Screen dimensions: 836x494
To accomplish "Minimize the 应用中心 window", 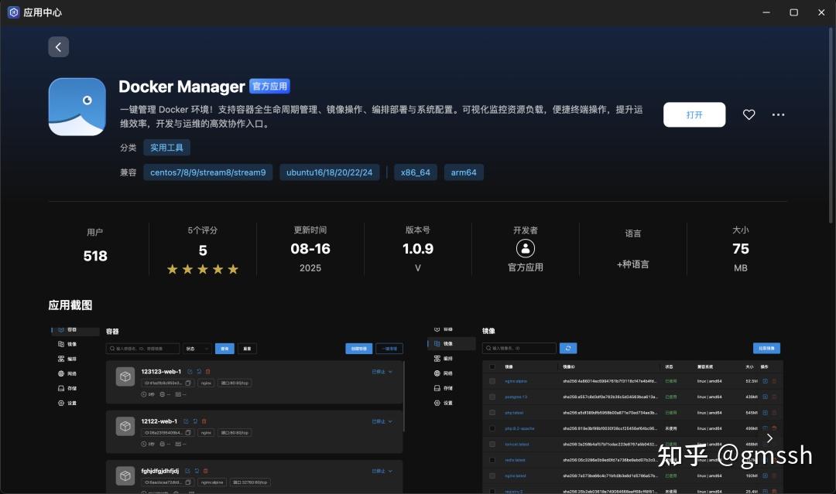I will tap(766, 12).
